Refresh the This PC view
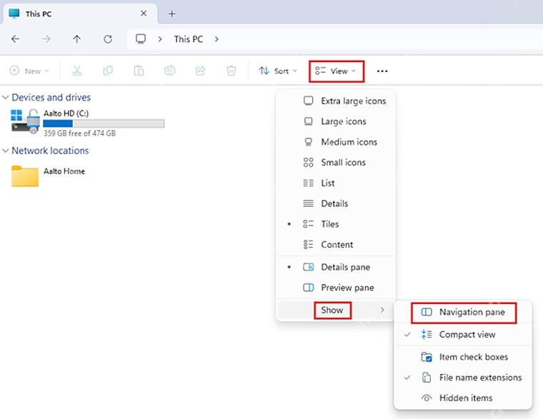This screenshot has width=543, height=419. [x=108, y=39]
